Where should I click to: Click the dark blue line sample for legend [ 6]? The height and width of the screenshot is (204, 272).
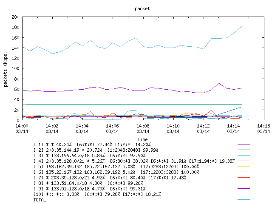coord(244,172)
